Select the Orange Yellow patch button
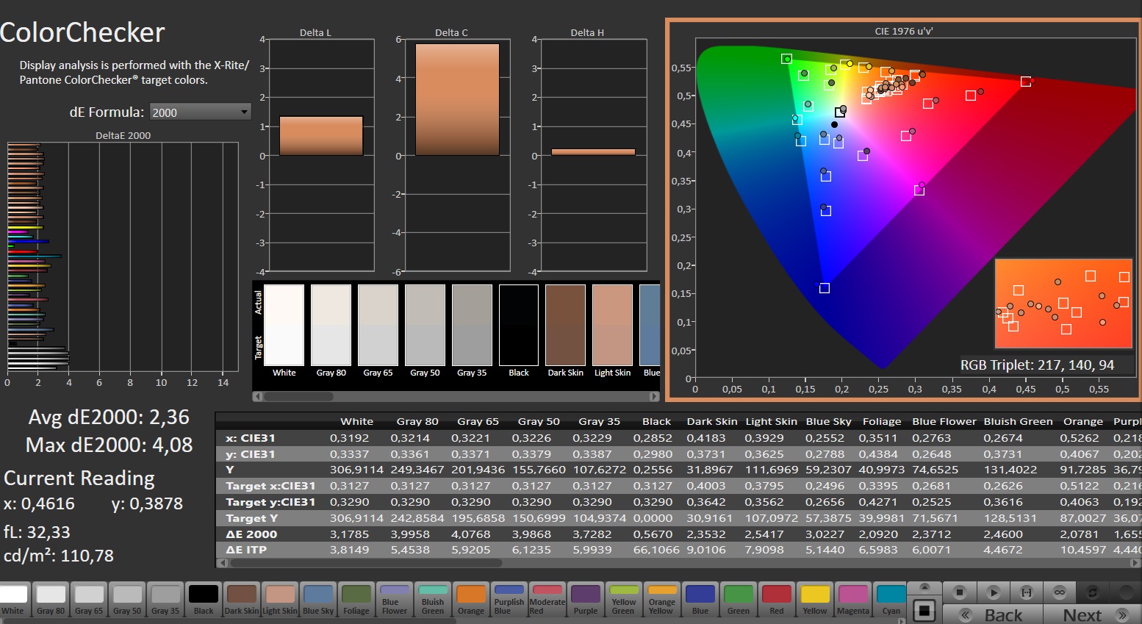This screenshot has width=1142, height=624. [662, 599]
